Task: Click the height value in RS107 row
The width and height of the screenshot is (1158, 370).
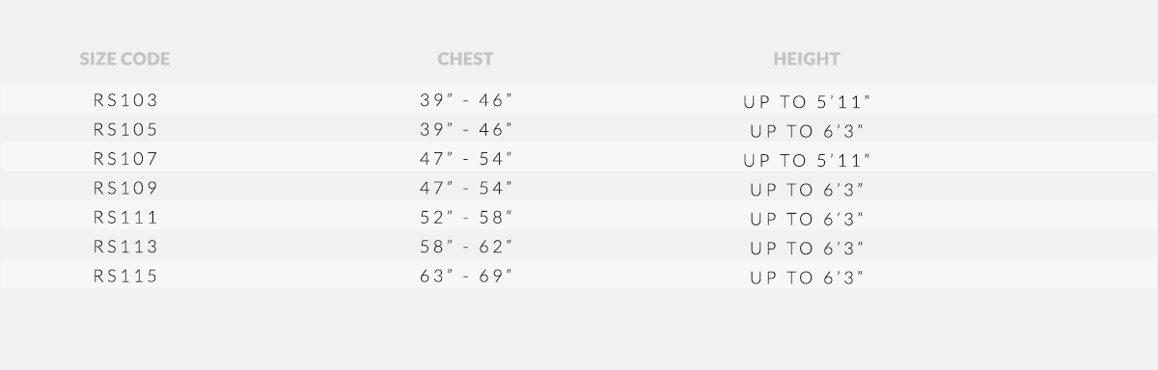Action: click(807, 160)
